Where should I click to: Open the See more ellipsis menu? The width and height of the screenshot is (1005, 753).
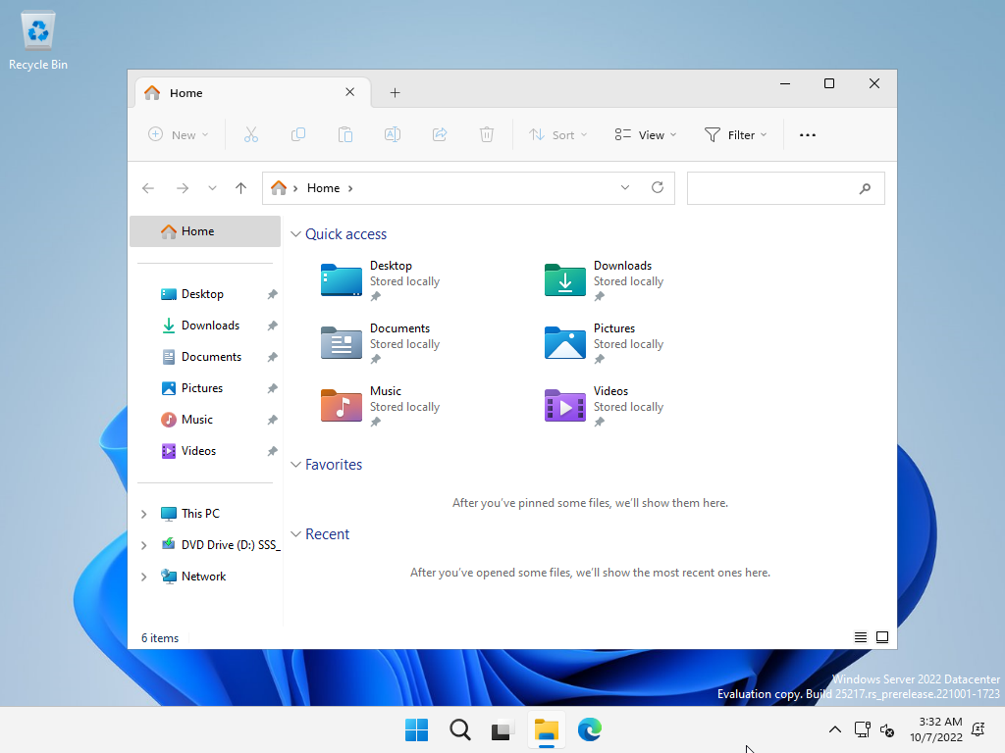coord(808,135)
